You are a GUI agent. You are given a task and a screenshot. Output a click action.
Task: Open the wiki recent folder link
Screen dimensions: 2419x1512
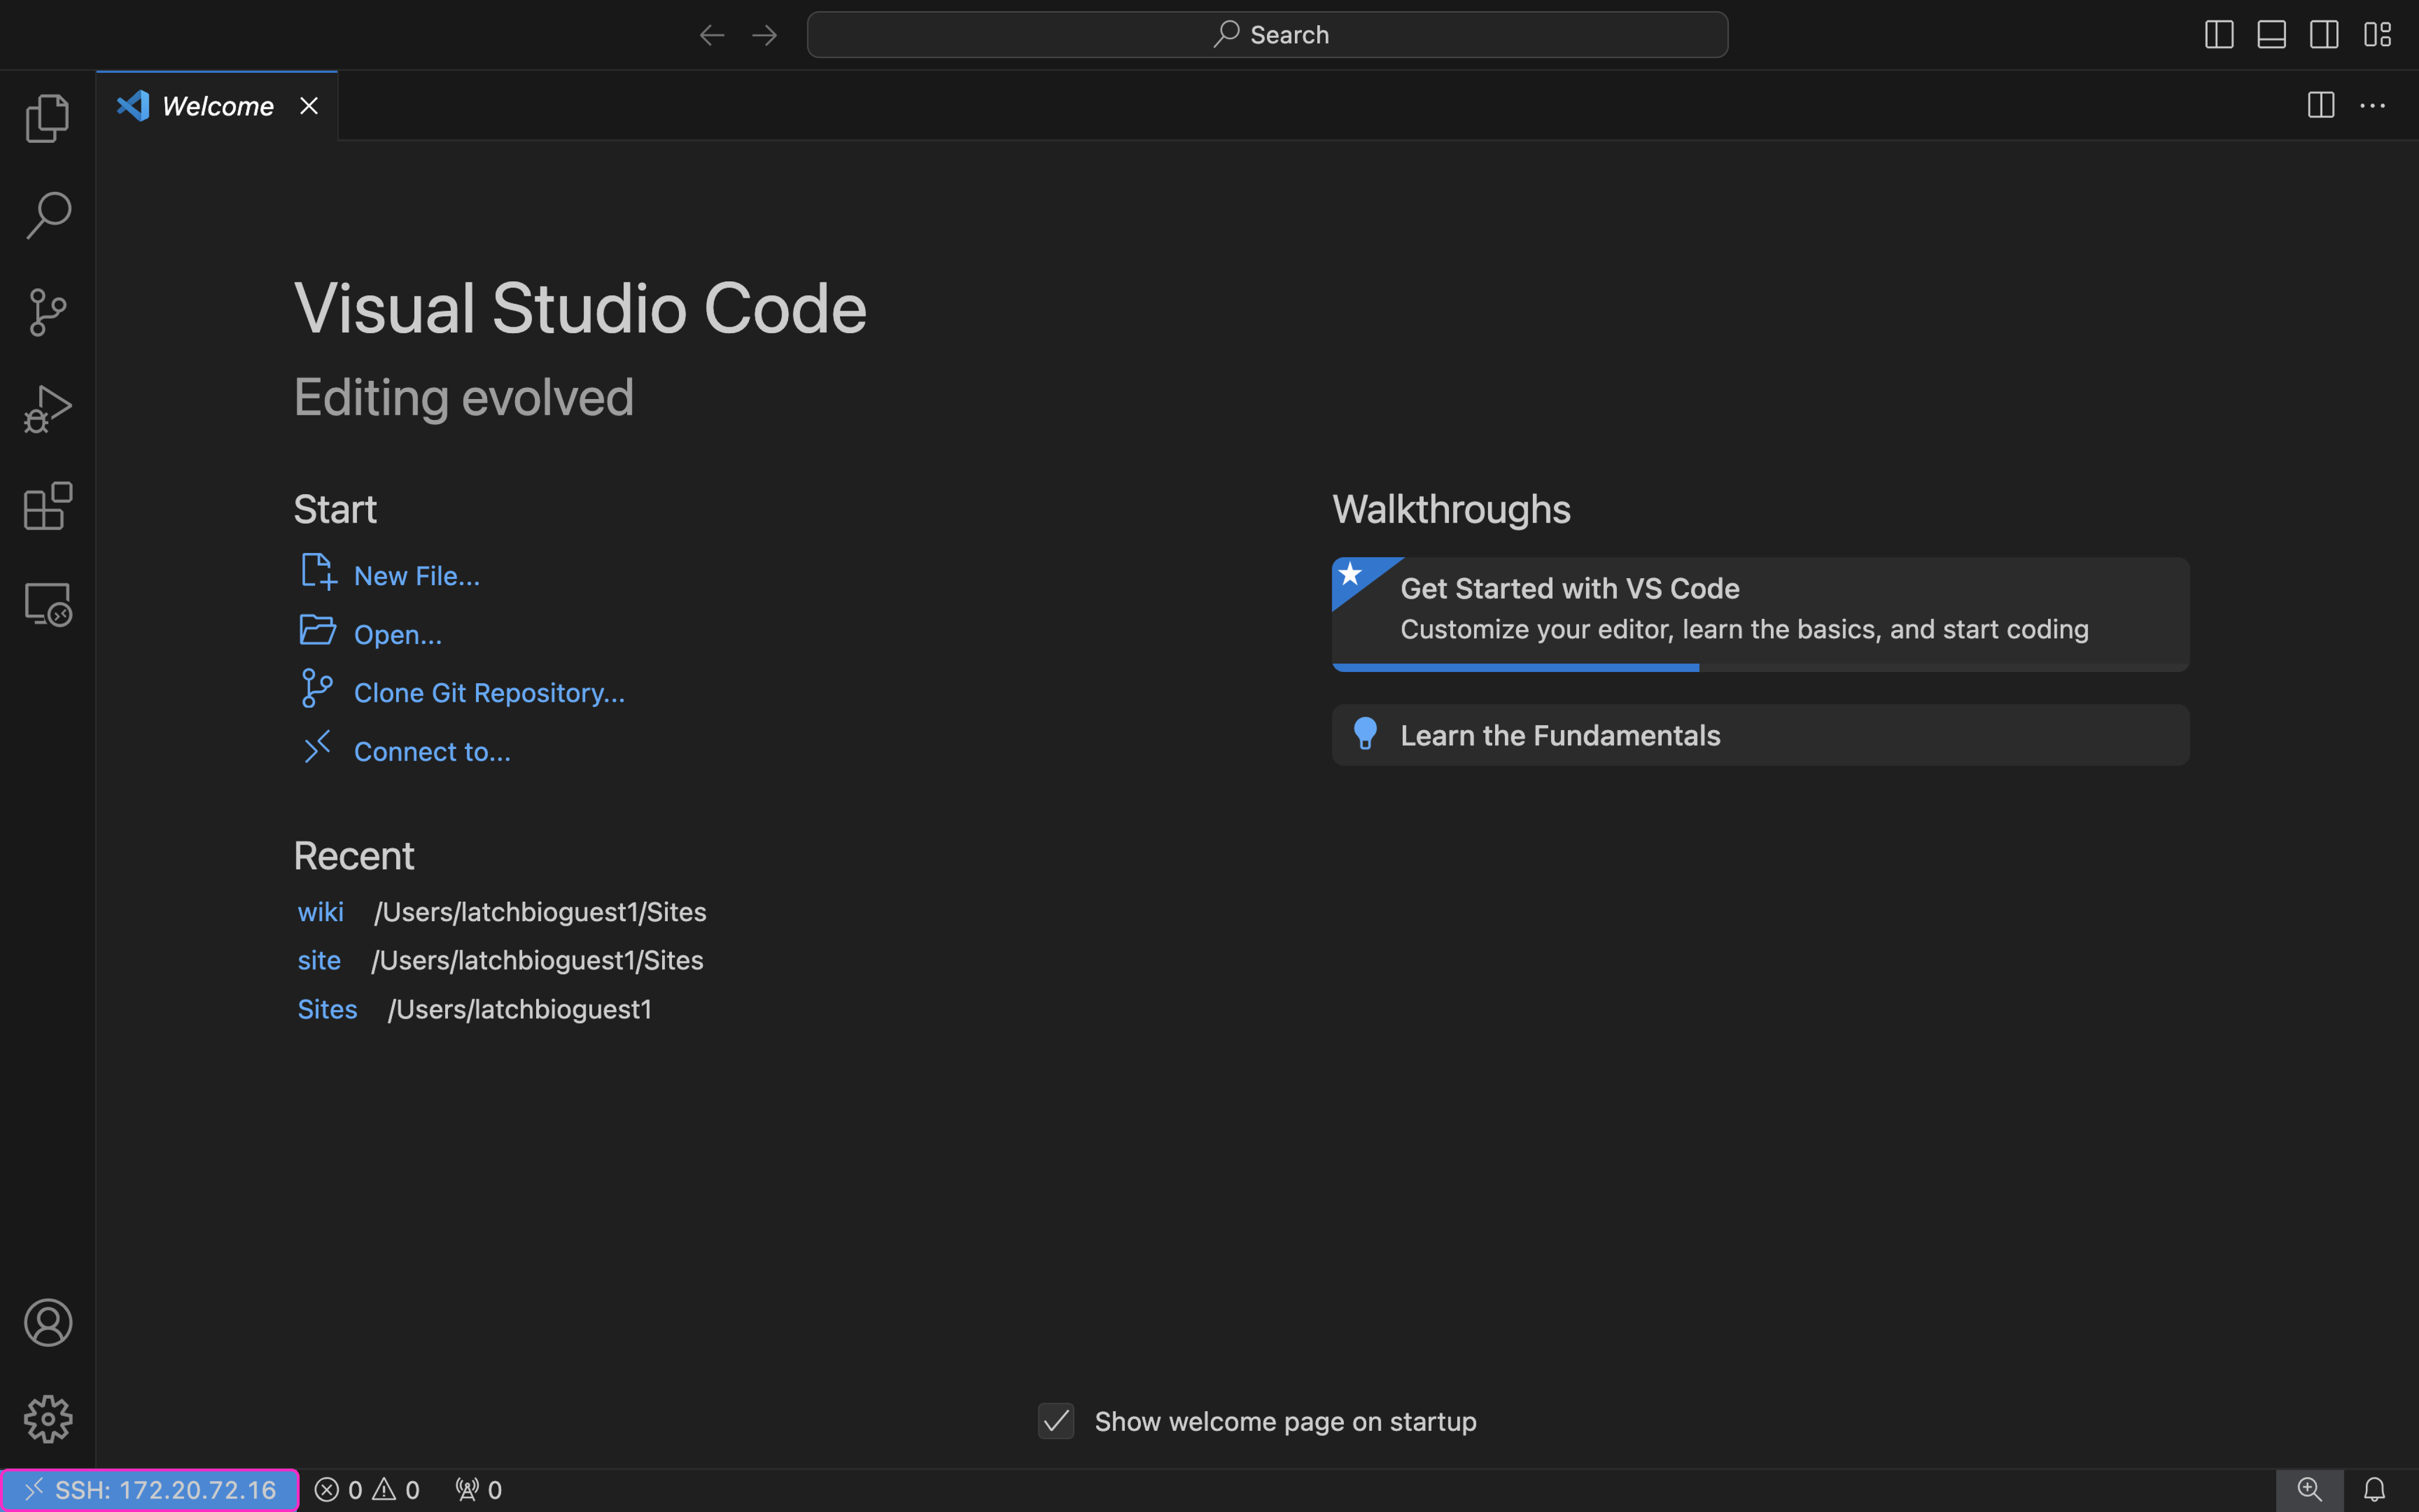click(x=320, y=912)
